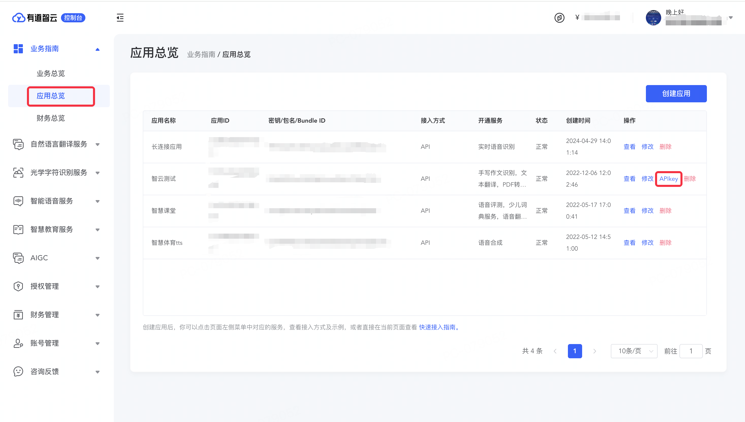Viewport: 745px width, 422px height.
Task: Click the 前往 page number input field
Action: (x=691, y=351)
